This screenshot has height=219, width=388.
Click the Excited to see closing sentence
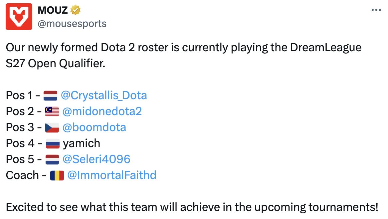tap(192, 207)
